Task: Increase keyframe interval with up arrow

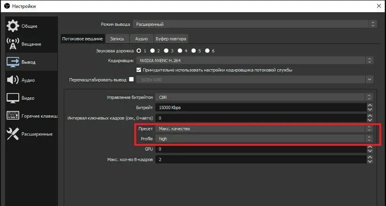Action: (x=370, y=116)
